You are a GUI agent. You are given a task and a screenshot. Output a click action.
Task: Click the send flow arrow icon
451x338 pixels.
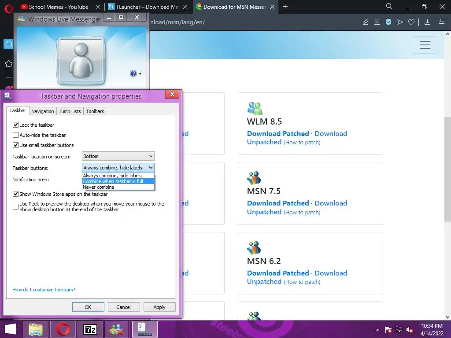[400, 22]
